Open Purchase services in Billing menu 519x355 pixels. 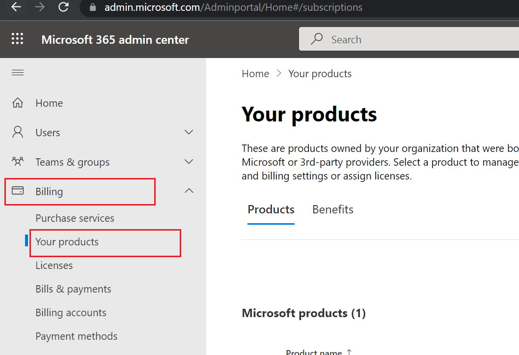click(x=75, y=218)
